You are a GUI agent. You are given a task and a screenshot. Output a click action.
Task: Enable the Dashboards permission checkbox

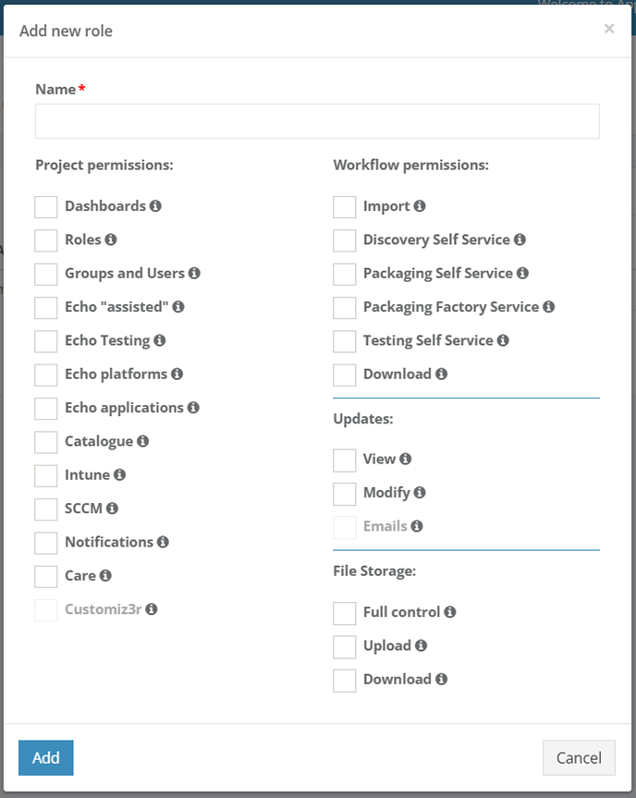click(x=46, y=207)
